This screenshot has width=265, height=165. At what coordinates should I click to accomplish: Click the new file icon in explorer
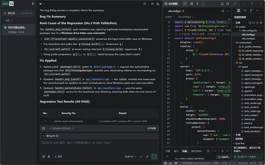coord(250,23)
